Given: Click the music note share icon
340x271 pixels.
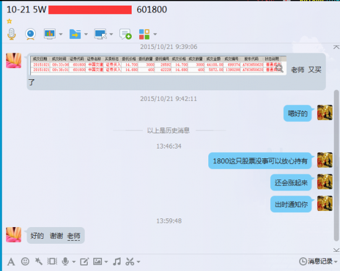Looking at the screenshot, I should click(117, 262).
